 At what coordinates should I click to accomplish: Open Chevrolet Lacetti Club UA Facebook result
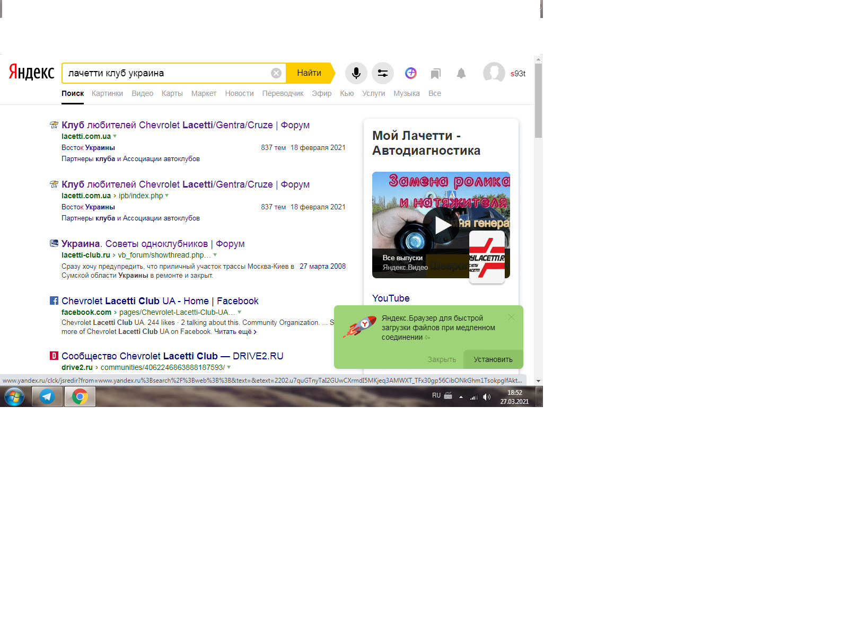pos(160,301)
